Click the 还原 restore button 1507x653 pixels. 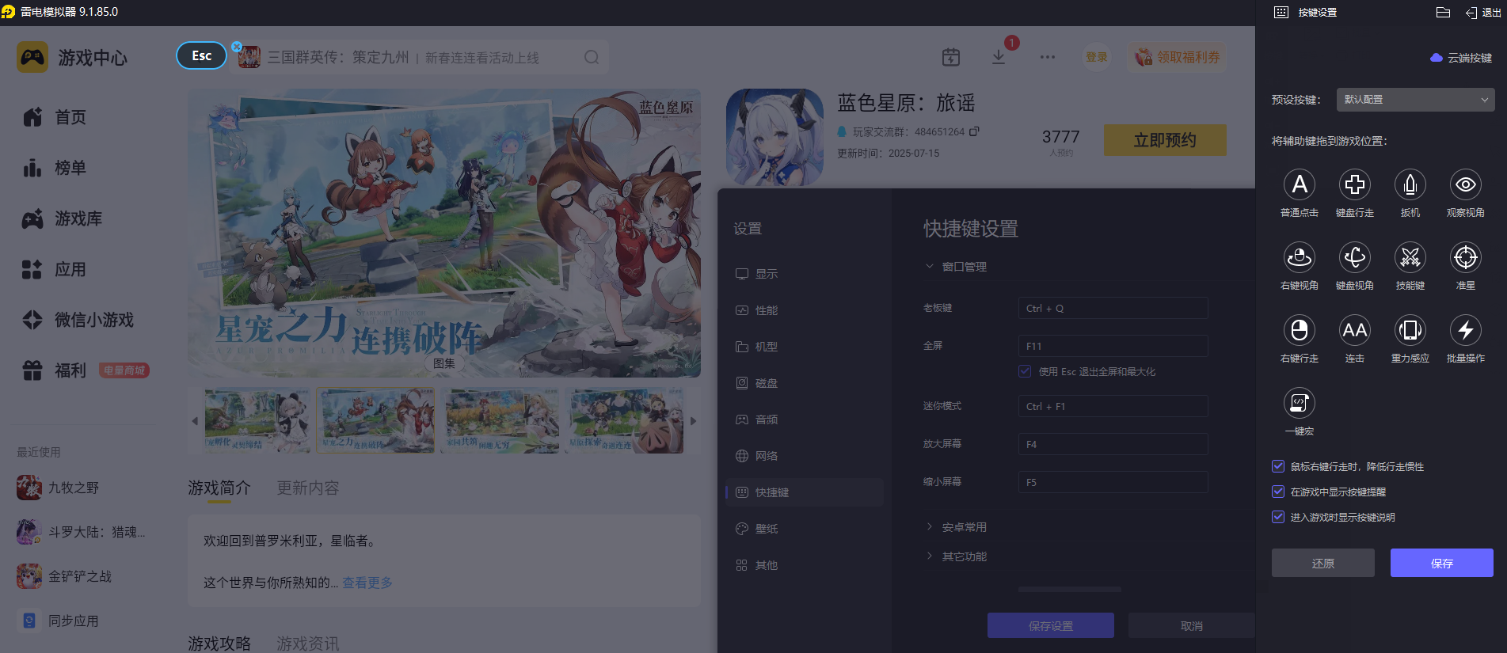1323,563
